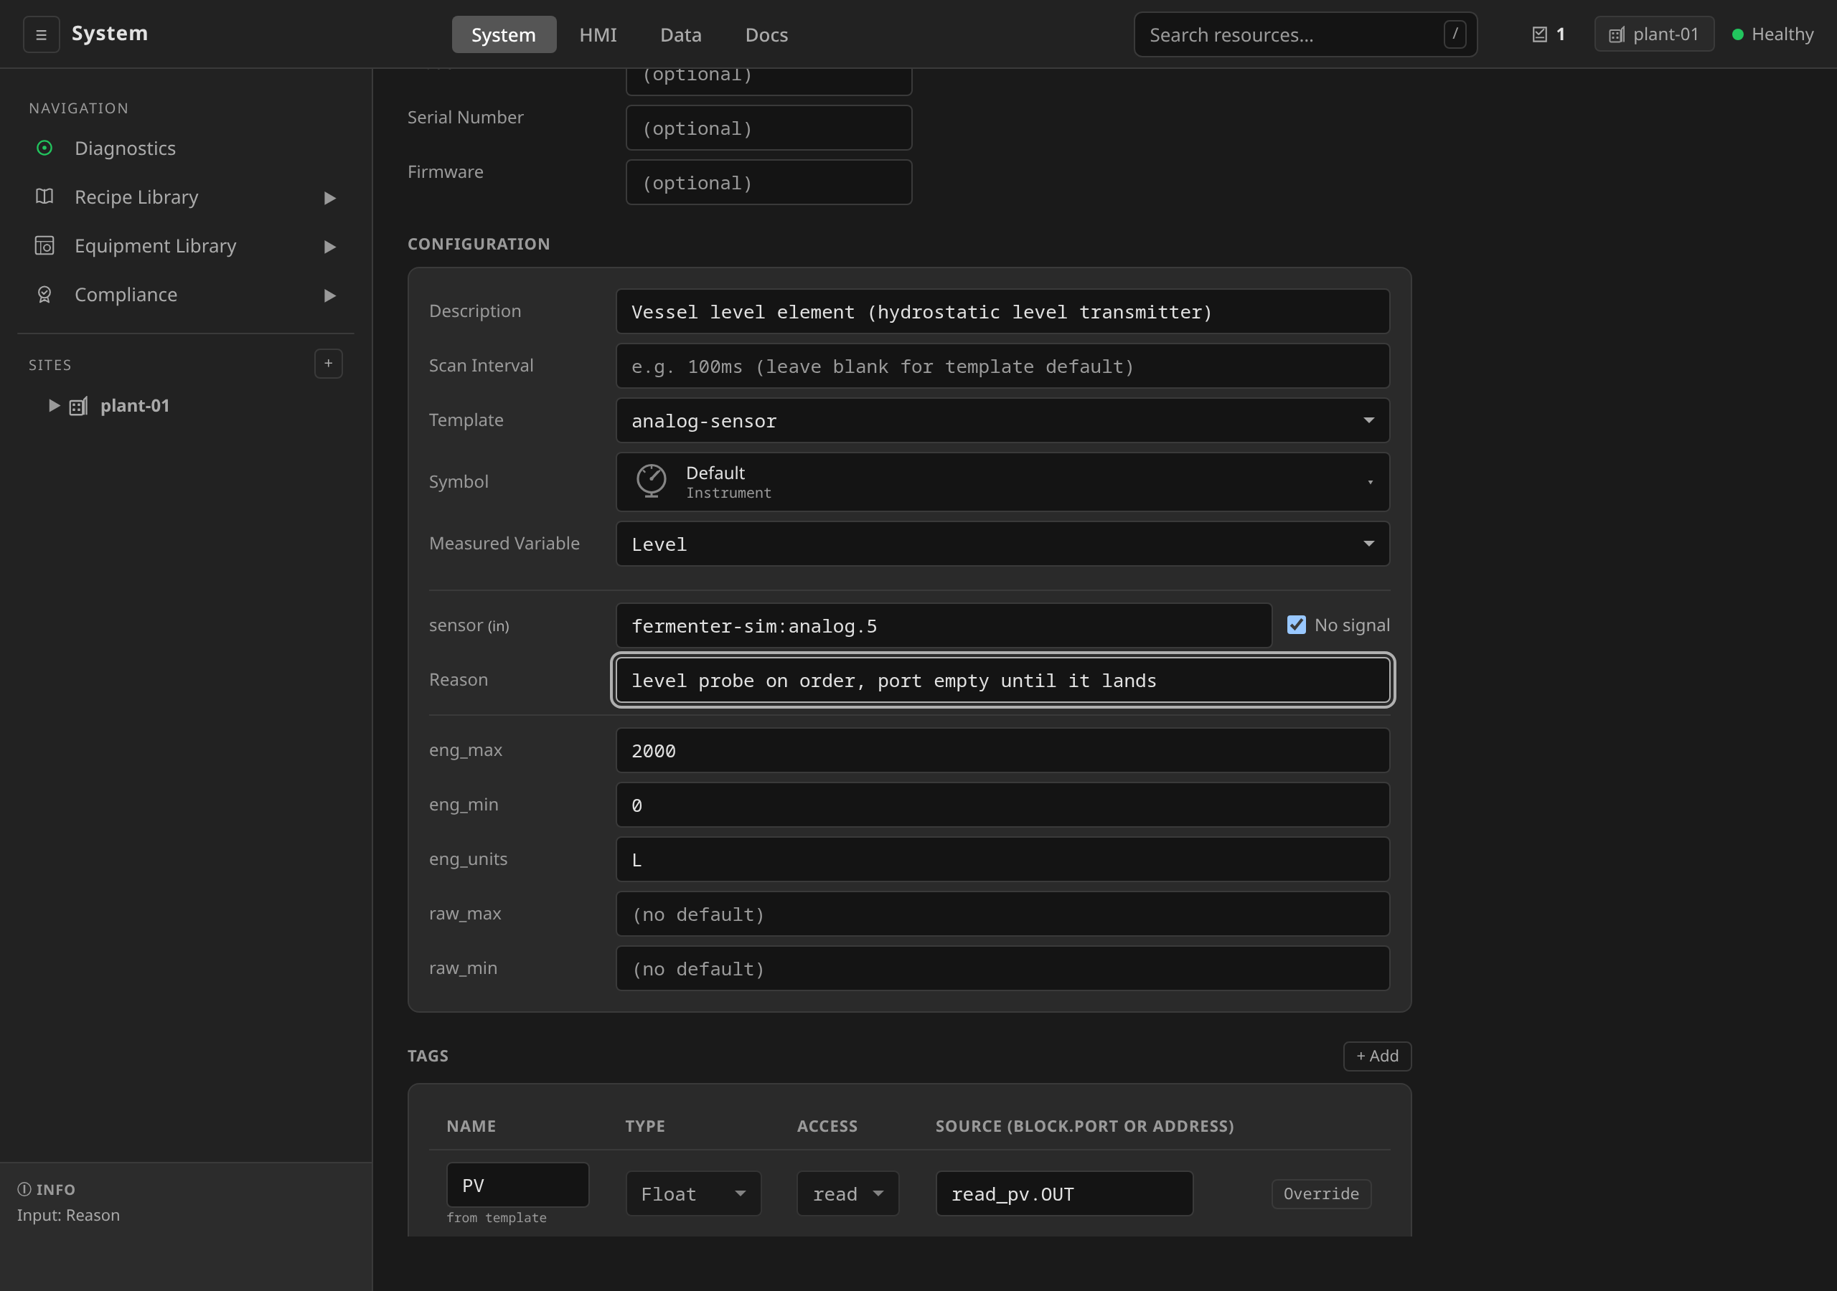Expand the Compliance section

click(x=329, y=295)
